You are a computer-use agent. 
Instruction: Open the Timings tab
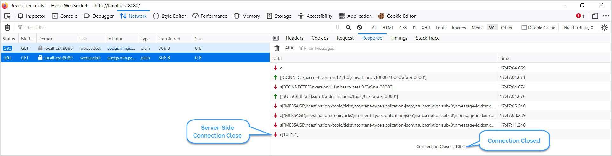tap(399, 38)
